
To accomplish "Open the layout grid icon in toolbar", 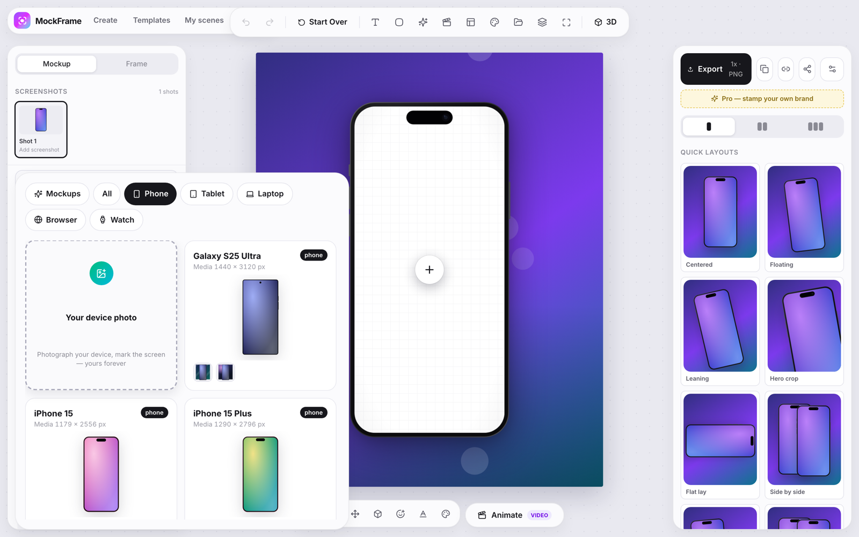I will [x=471, y=22].
